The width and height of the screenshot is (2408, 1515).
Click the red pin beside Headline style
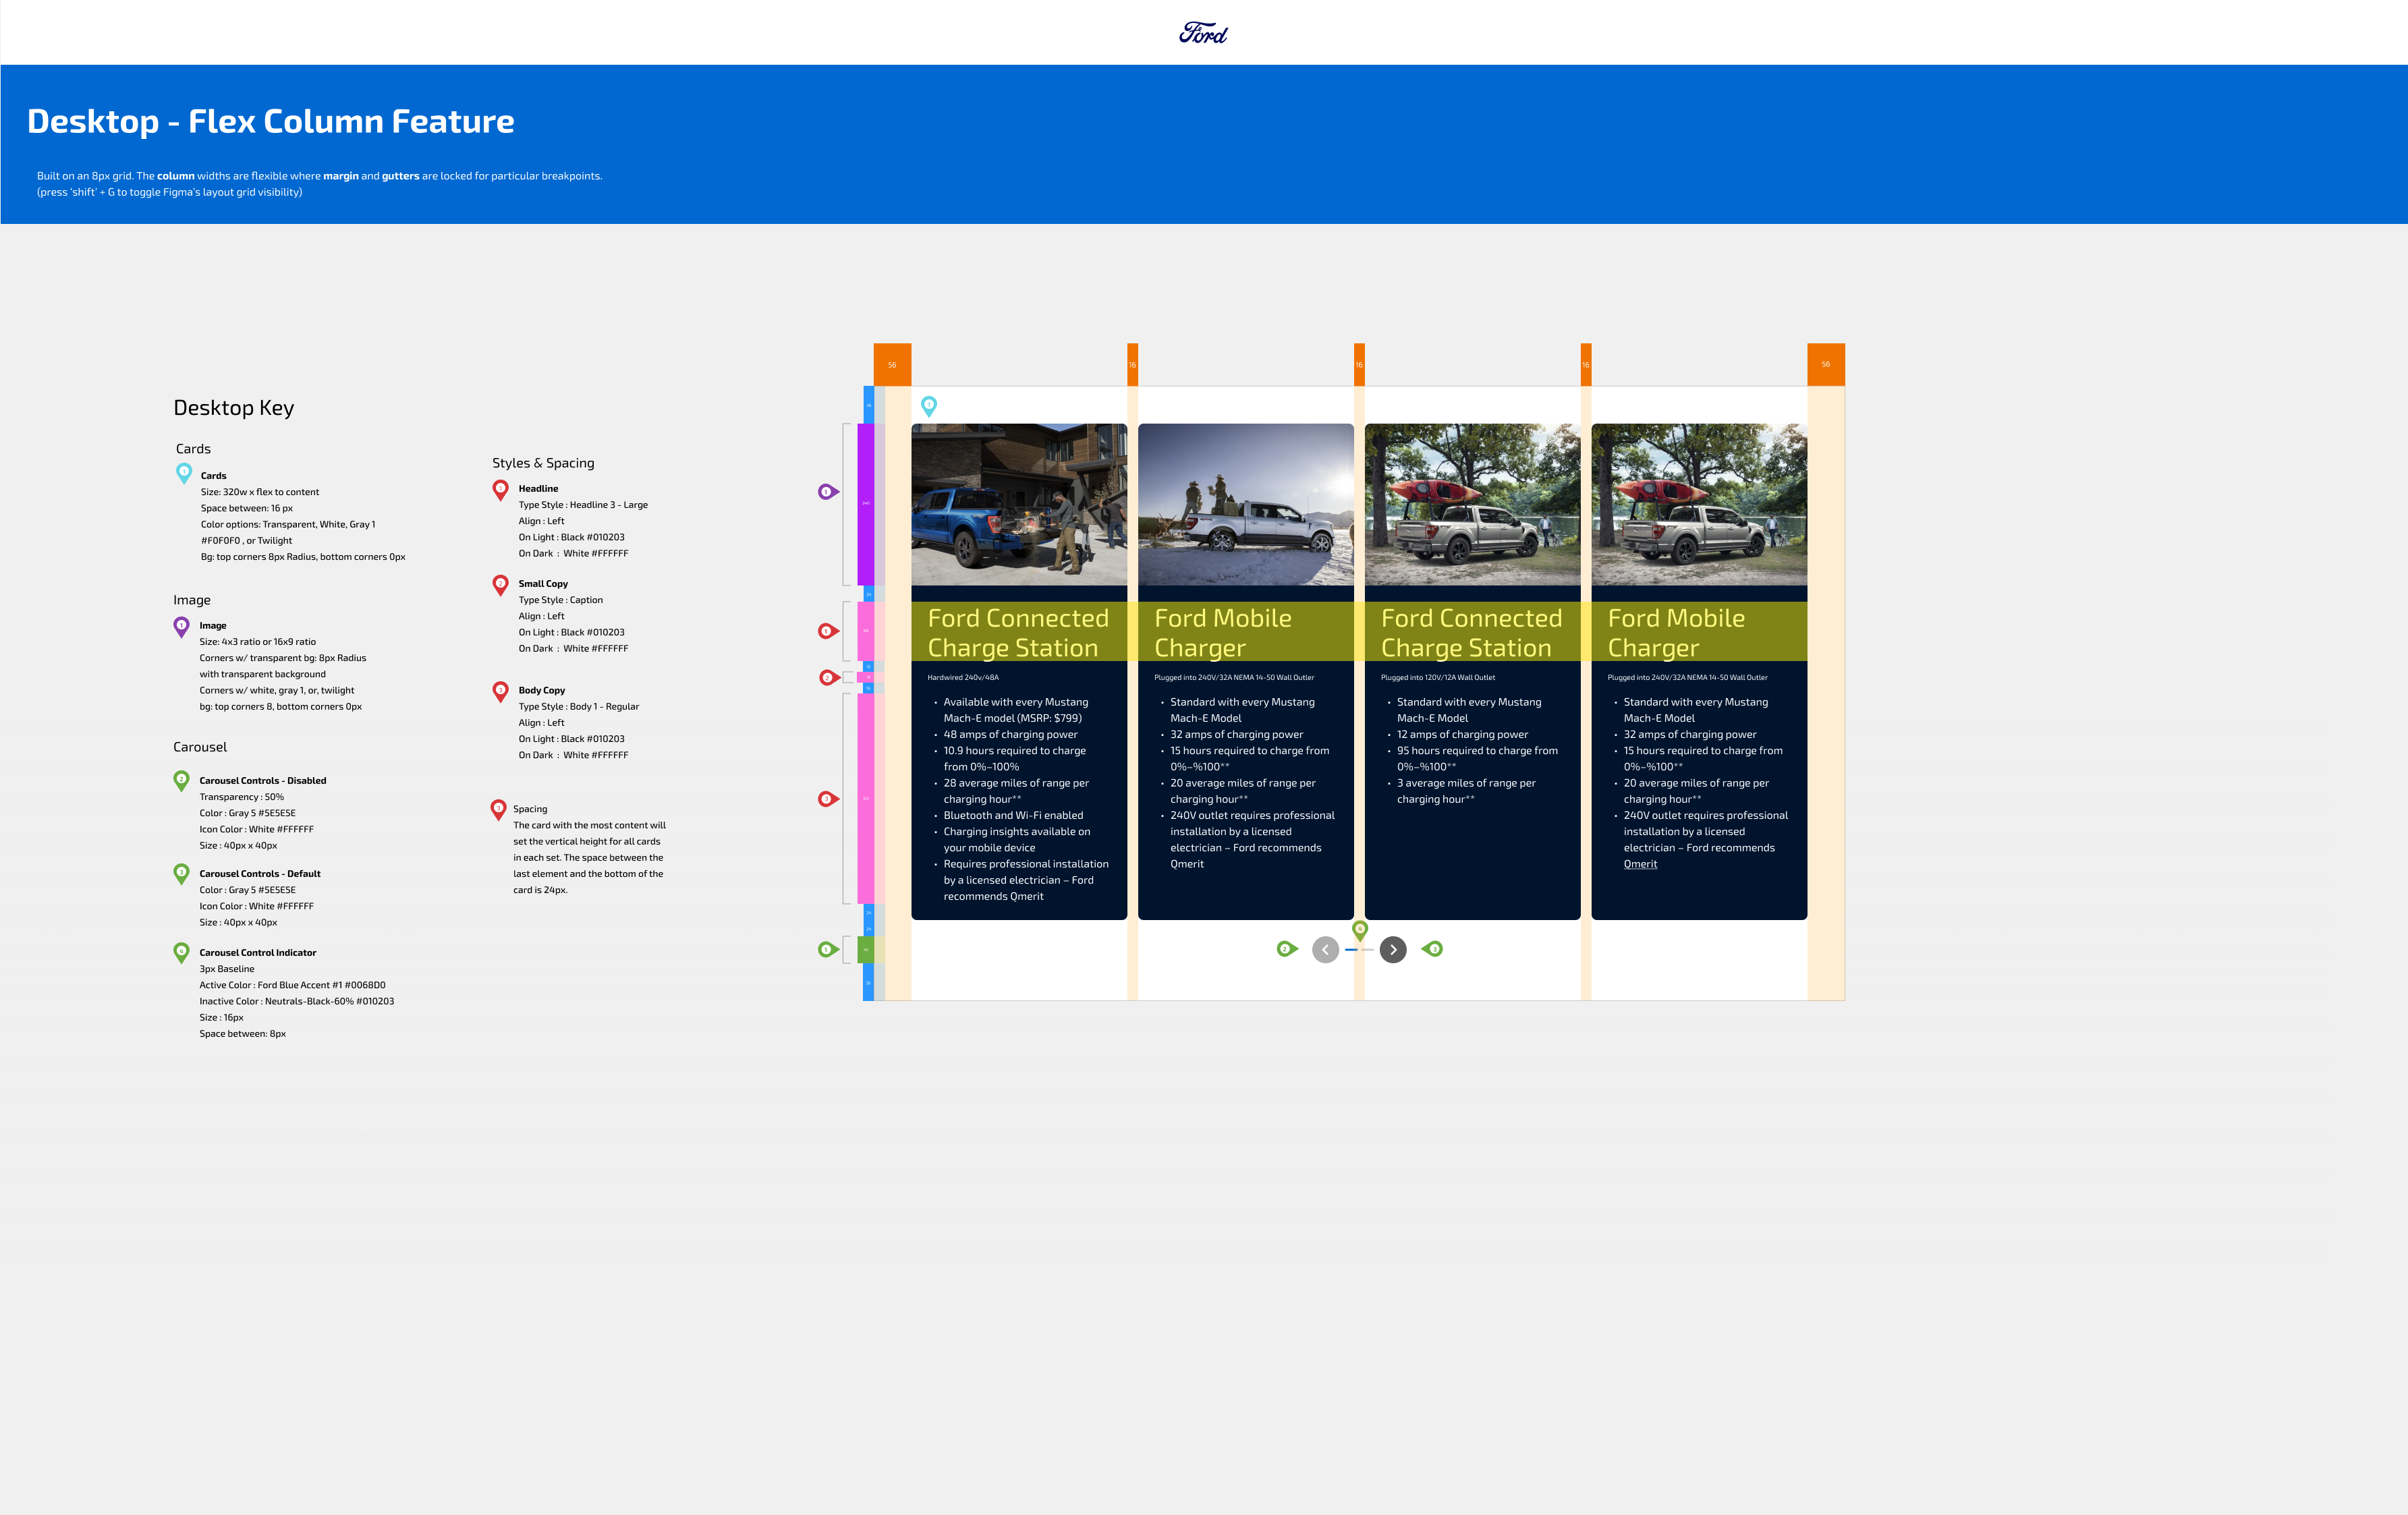(x=500, y=490)
